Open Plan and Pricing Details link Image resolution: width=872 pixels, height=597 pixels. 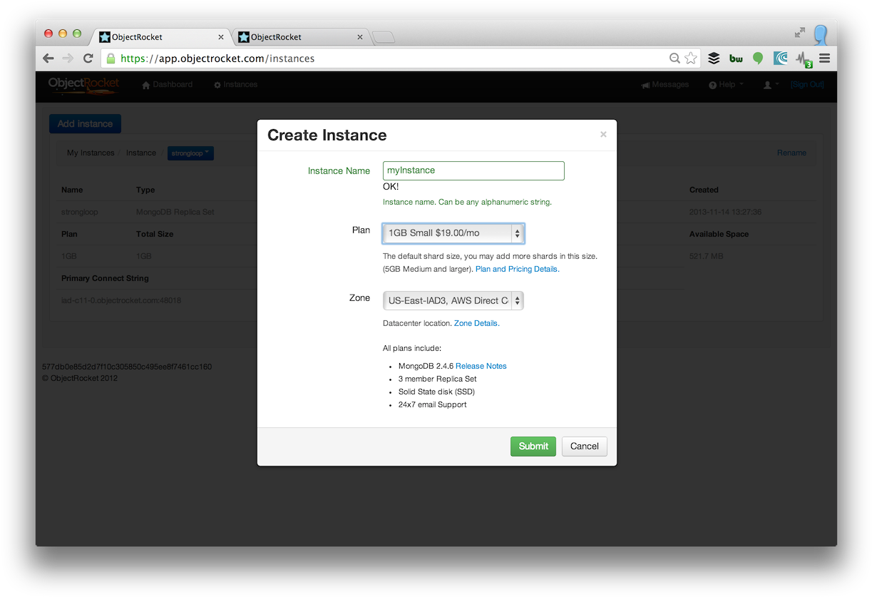click(516, 269)
